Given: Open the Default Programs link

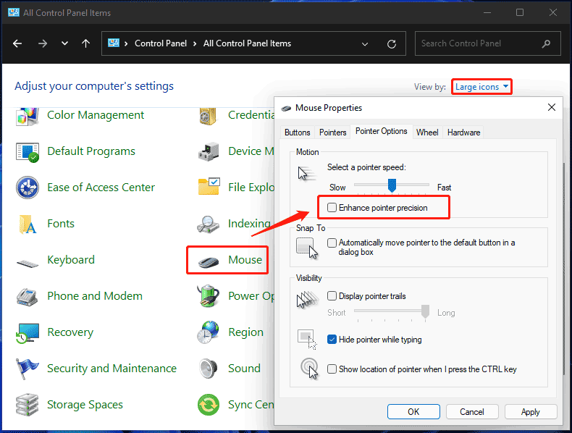Looking at the screenshot, I should click(x=91, y=151).
